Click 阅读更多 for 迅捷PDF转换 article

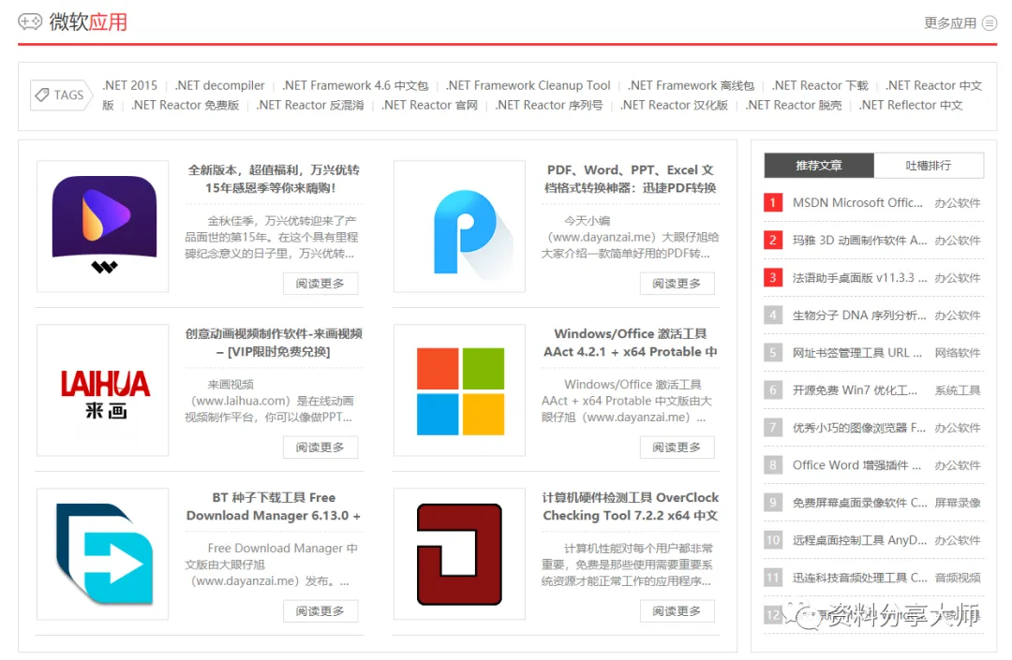677,284
